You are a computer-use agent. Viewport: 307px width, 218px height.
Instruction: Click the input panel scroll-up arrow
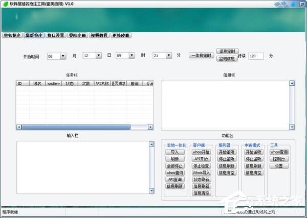[x=151, y=145]
